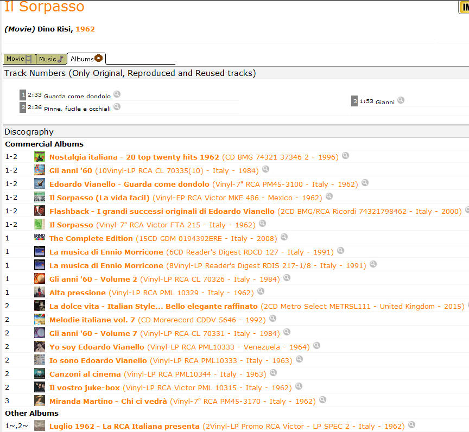Click La dolce vita cover thumbnail

pyautogui.click(x=40, y=306)
